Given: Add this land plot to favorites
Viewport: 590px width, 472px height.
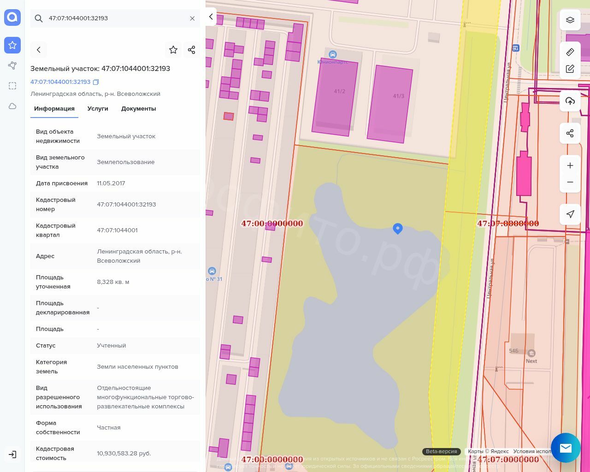Looking at the screenshot, I should [173, 50].
